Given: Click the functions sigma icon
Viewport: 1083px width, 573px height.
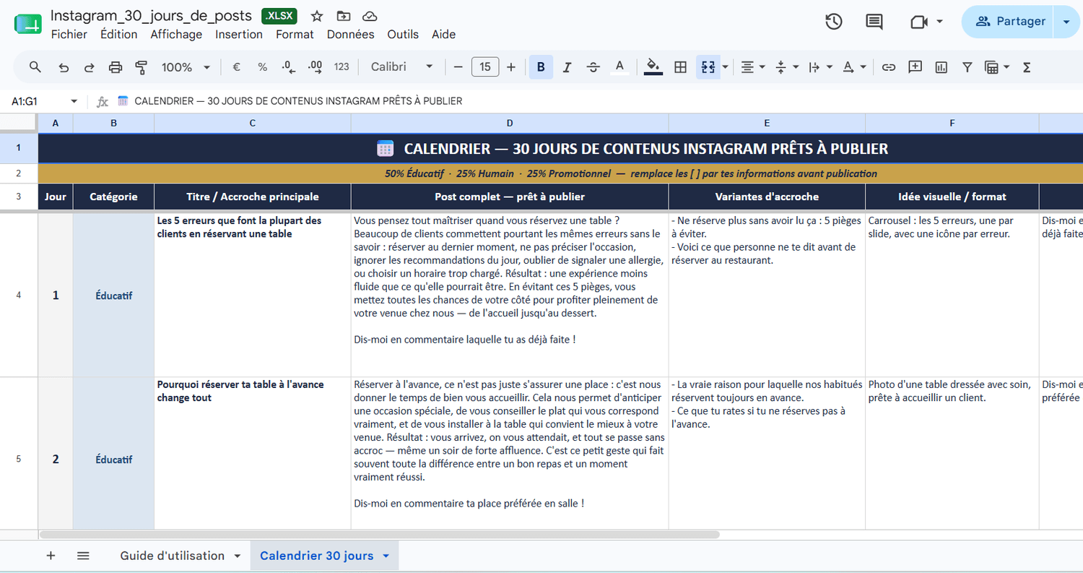Looking at the screenshot, I should [1027, 67].
